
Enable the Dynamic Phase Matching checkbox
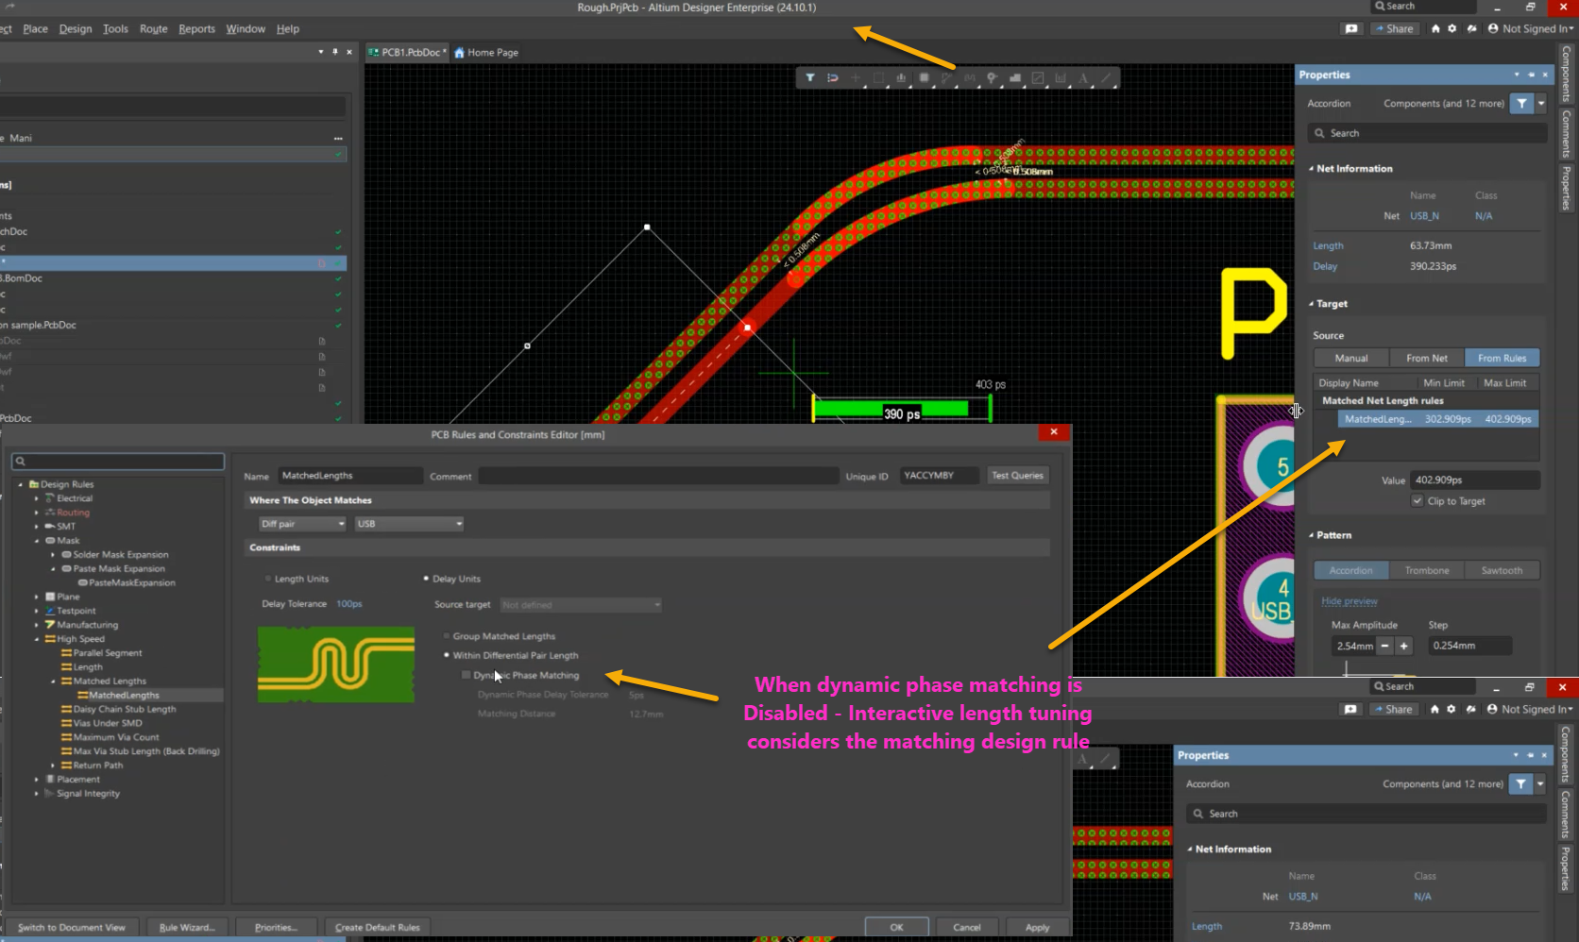(467, 675)
